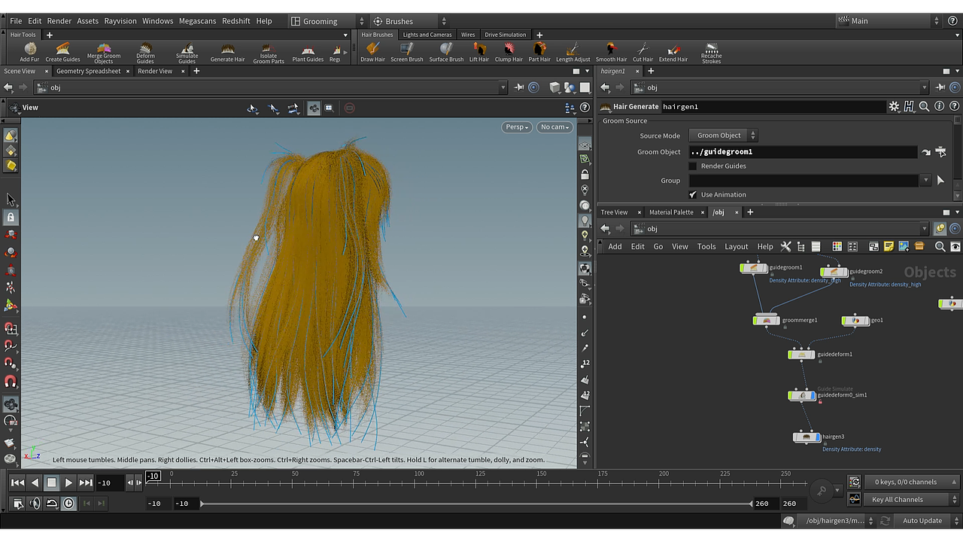Click the timeline range slider start handle
The width and height of the screenshot is (963, 542).
click(x=201, y=504)
